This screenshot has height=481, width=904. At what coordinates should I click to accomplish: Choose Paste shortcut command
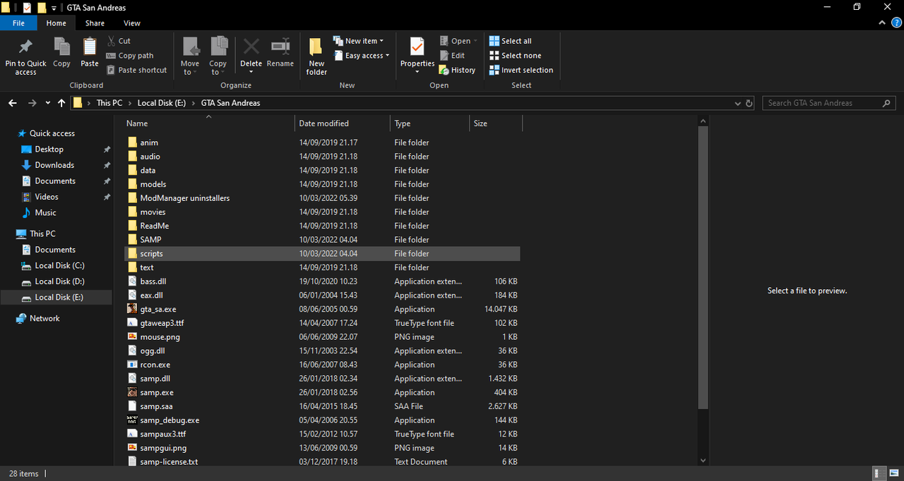click(x=137, y=70)
